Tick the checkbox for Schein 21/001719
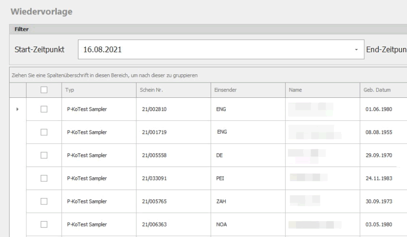The image size is (407, 237). pyautogui.click(x=43, y=132)
